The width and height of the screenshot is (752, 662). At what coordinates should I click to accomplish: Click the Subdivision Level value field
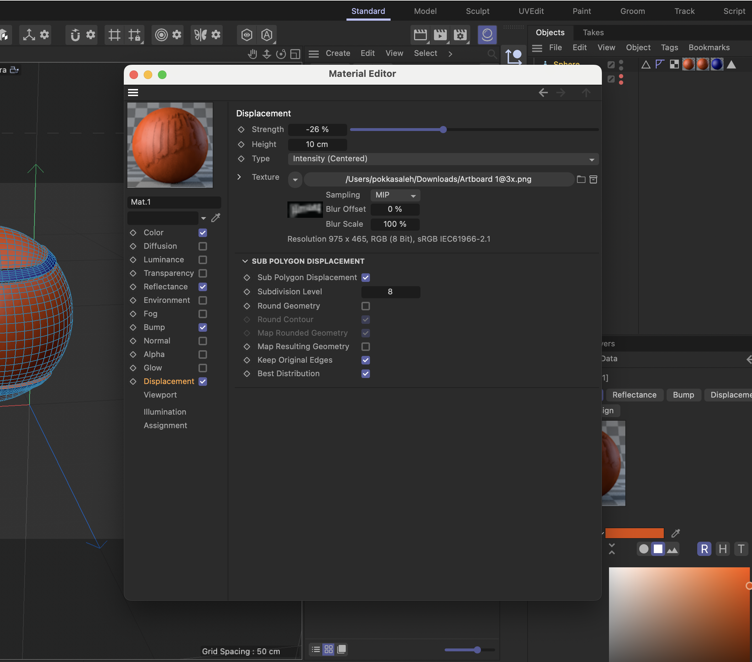(390, 291)
